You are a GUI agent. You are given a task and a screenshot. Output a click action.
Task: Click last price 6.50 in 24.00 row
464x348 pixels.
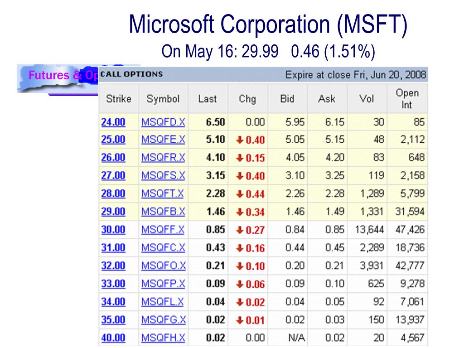pyautogui.click(x=216, y=122)
